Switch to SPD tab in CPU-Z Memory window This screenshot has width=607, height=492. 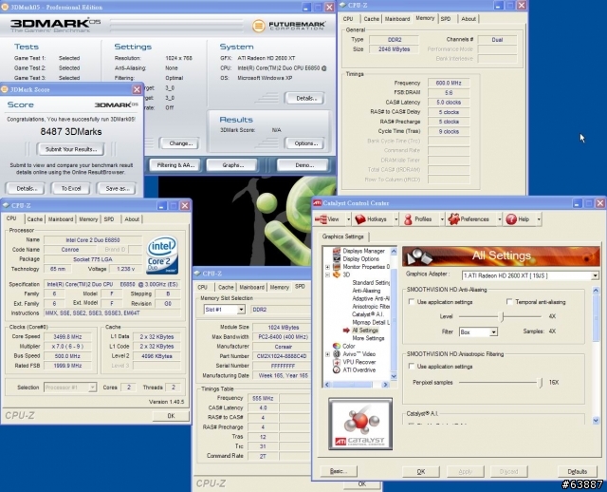(x=446, y=19)
